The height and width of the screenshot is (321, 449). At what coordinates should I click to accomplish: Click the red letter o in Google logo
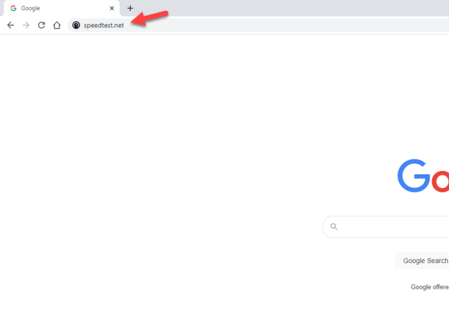point(440,181)
